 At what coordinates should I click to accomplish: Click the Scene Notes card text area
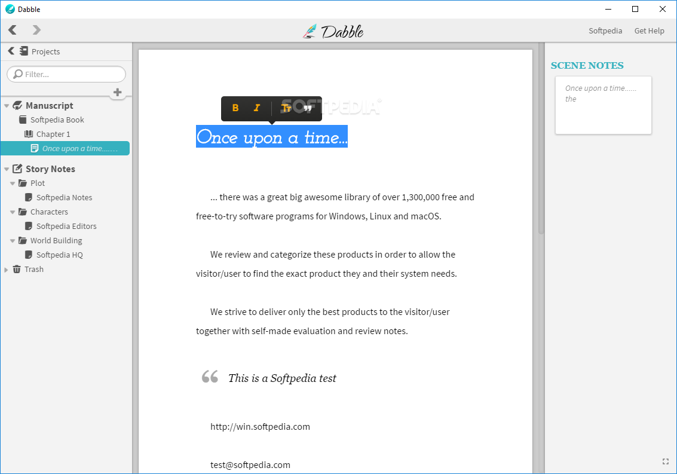[603, 105]
